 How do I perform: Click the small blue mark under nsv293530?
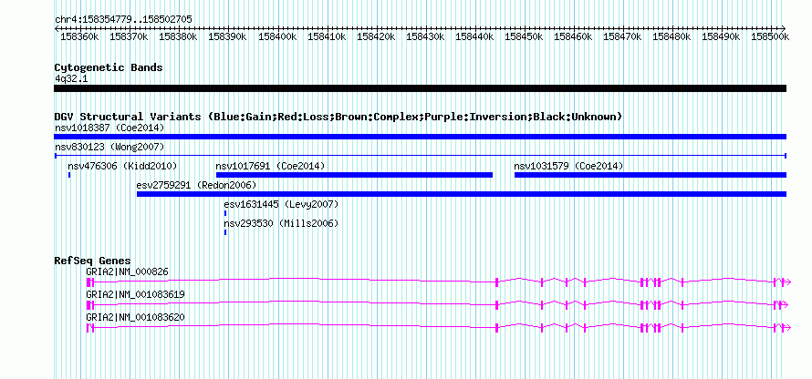click(x=225, y=232)
